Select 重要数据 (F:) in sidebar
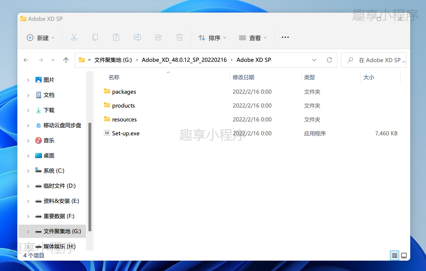The height and width of the screenshot is (271, 426). (x=59, y=216)
